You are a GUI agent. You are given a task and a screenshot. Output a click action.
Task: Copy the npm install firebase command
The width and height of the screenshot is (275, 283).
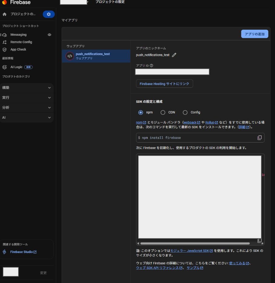(260, 138)
